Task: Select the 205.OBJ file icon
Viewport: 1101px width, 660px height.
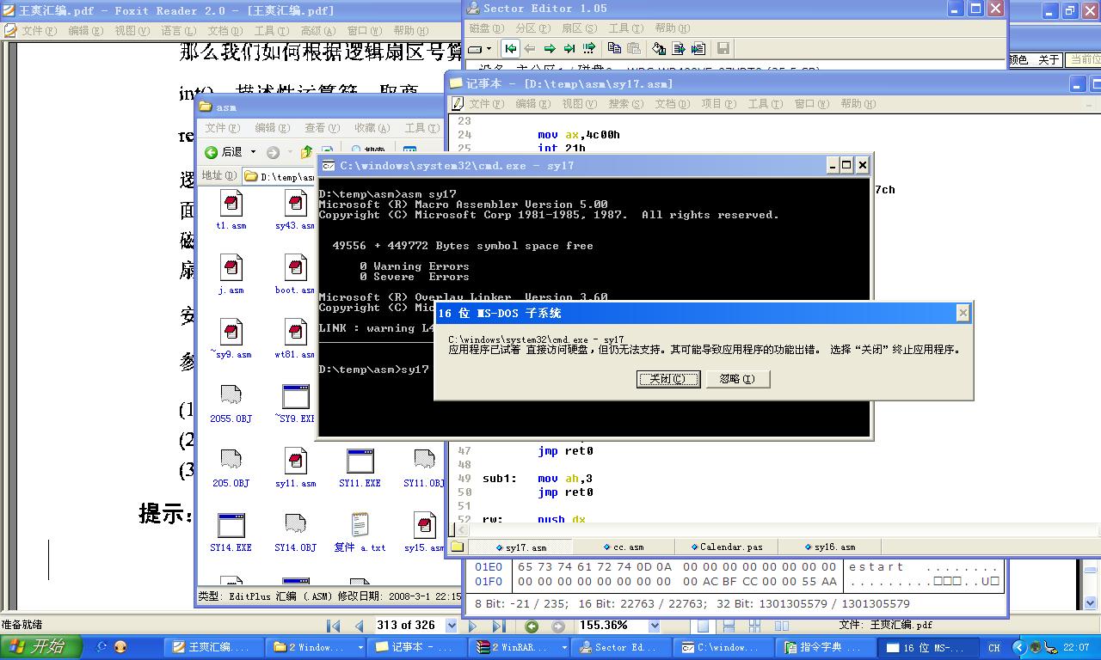Action: pos(231,461)
